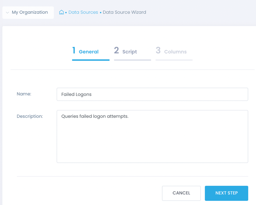Click the home icon in the breadcrumb
The height and width of the screenshot is (205, 256).
pos(61,12)
